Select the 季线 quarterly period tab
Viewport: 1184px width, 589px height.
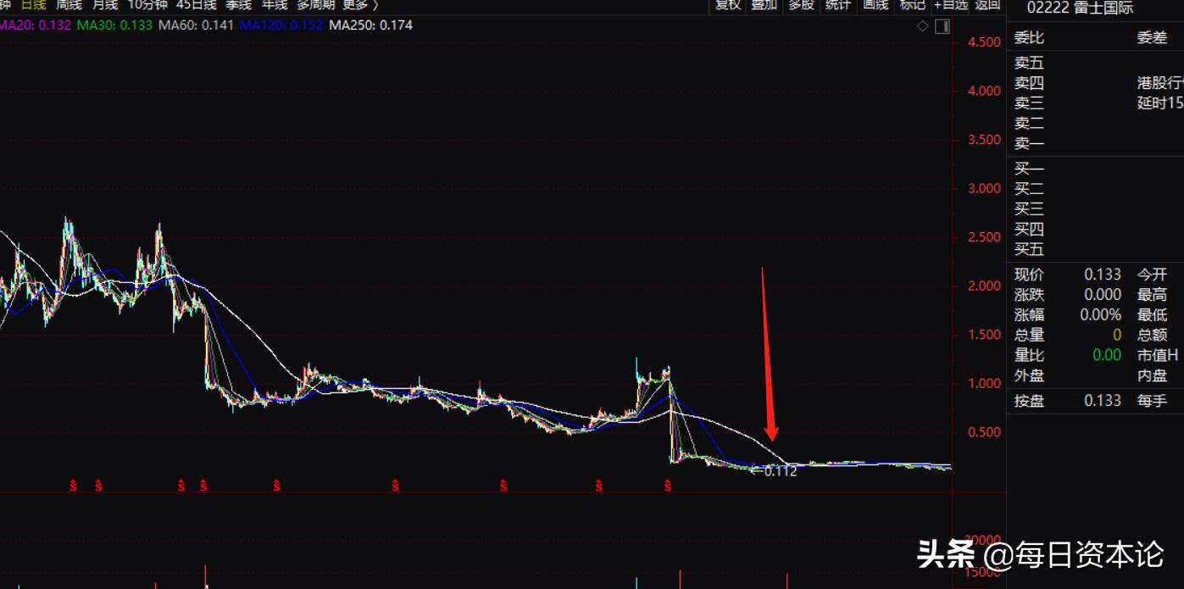pos(238,4)
